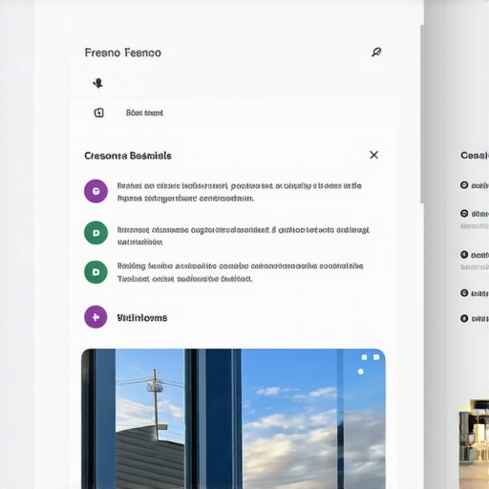Close the Cresonta Besmials section with the X
Viewport: 489px width, 489px height.
[x=373, y=155]
